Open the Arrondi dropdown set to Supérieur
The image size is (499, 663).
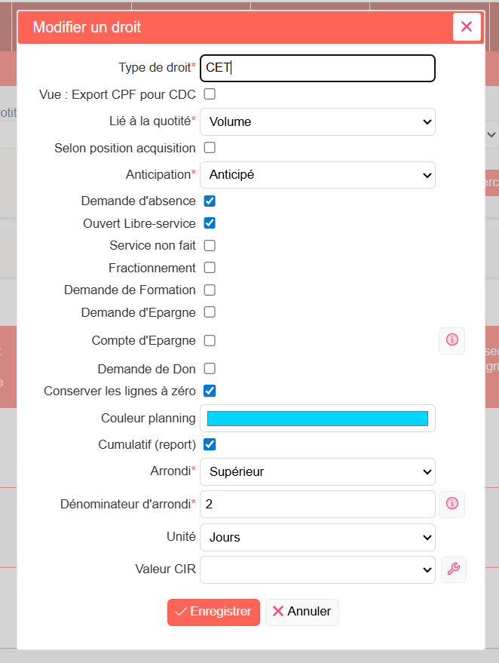tap(318, 471)
